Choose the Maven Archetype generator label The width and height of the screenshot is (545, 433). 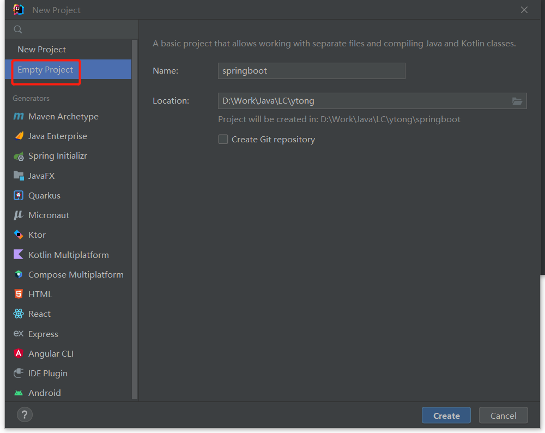pyautogui.click(x=63, y=117)
